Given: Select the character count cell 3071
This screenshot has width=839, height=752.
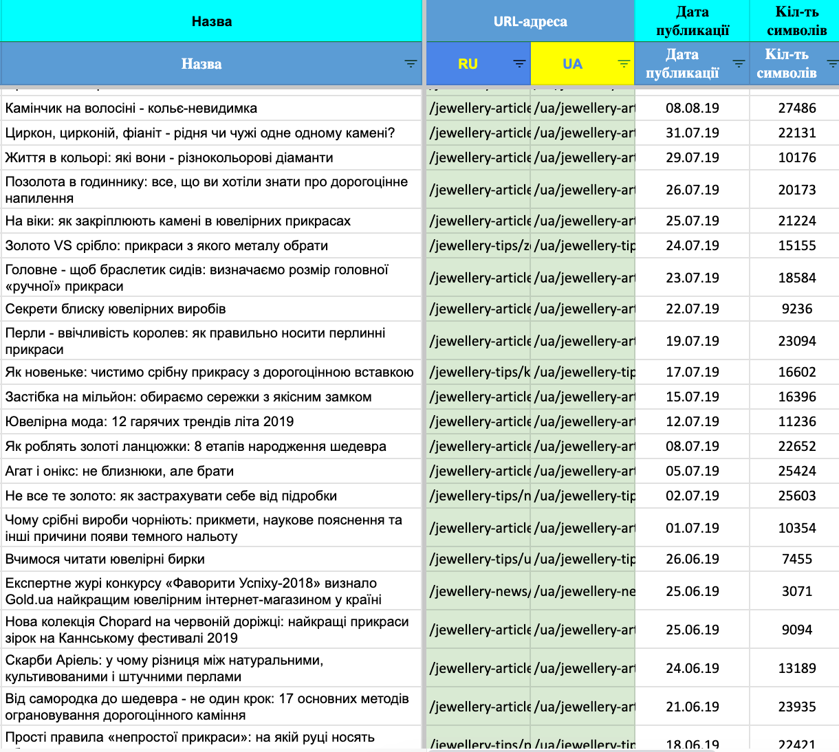Looking at the screenshot, I should click(796, 591).
